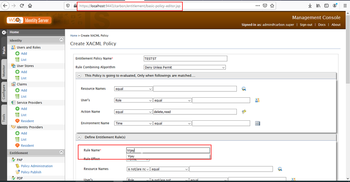Open Rule Combining Algorithm dropdown
The width and height of the screenshot is (350, 182).
pyautogui.click(x=185, y=67)
